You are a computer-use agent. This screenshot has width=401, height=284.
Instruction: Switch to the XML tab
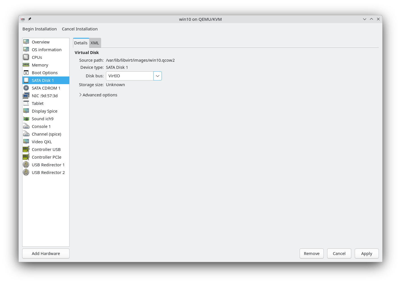pos(95,43)
